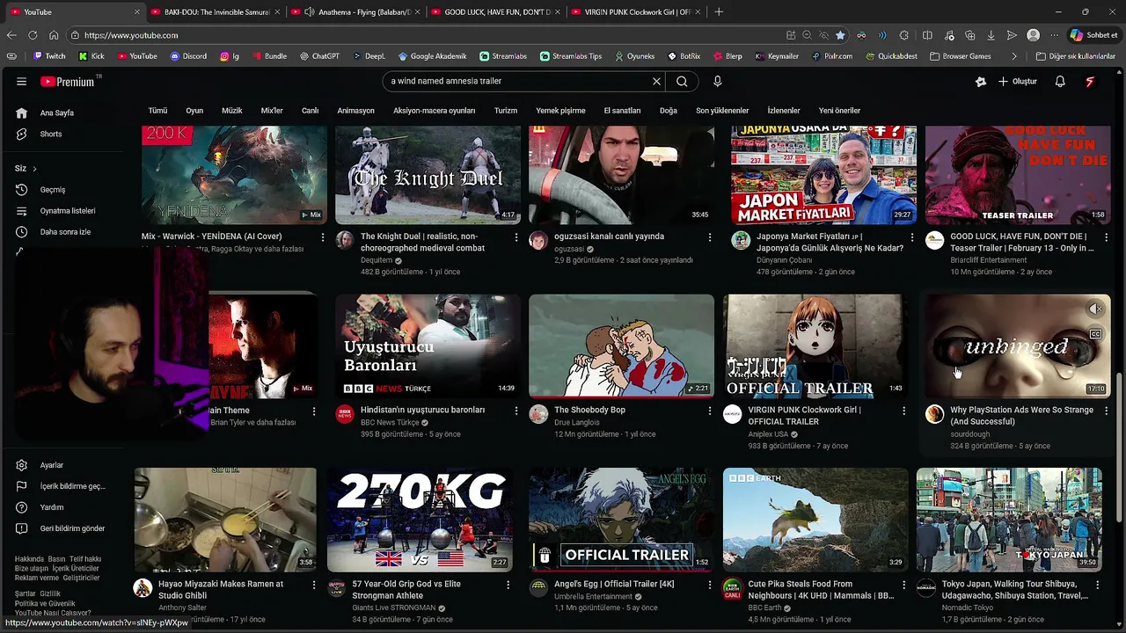Start voice search with the microphone icon
1126x633 pixels.
coord(717,81)
